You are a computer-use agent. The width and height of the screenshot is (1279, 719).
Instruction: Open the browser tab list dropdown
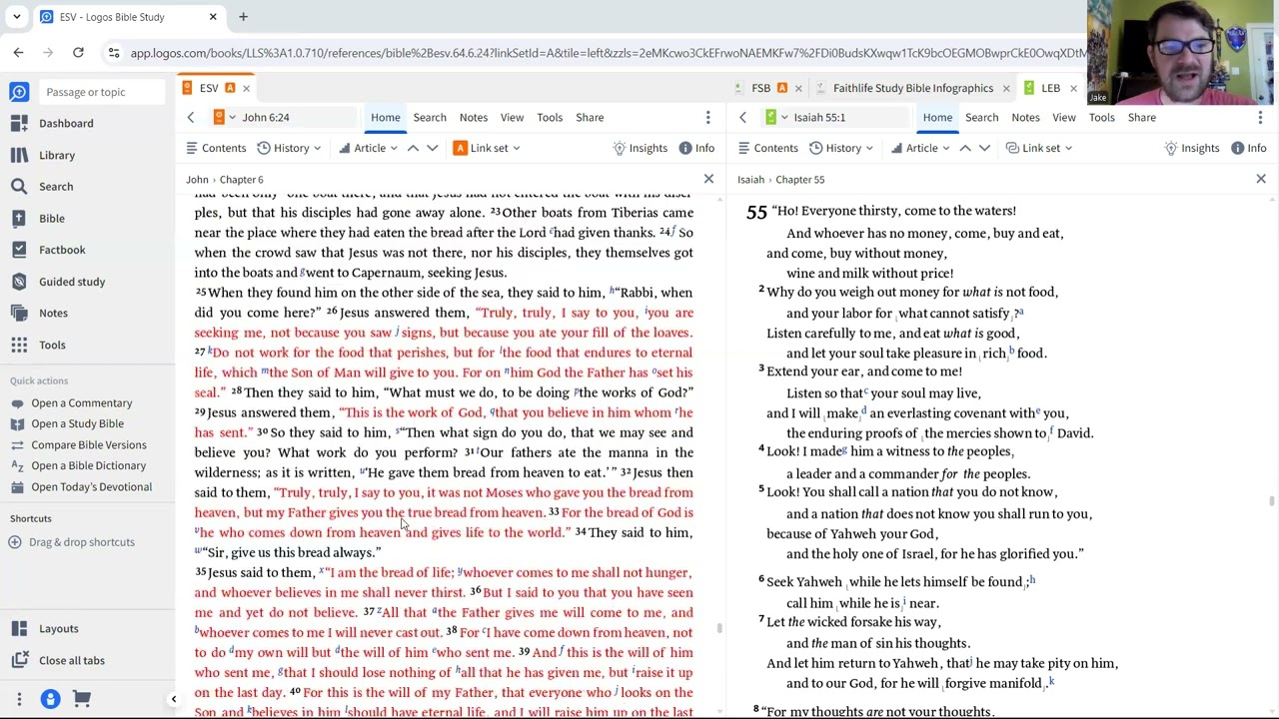click(16, 17)
